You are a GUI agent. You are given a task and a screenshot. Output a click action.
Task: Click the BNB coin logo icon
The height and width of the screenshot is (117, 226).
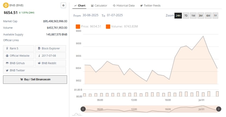6,5
